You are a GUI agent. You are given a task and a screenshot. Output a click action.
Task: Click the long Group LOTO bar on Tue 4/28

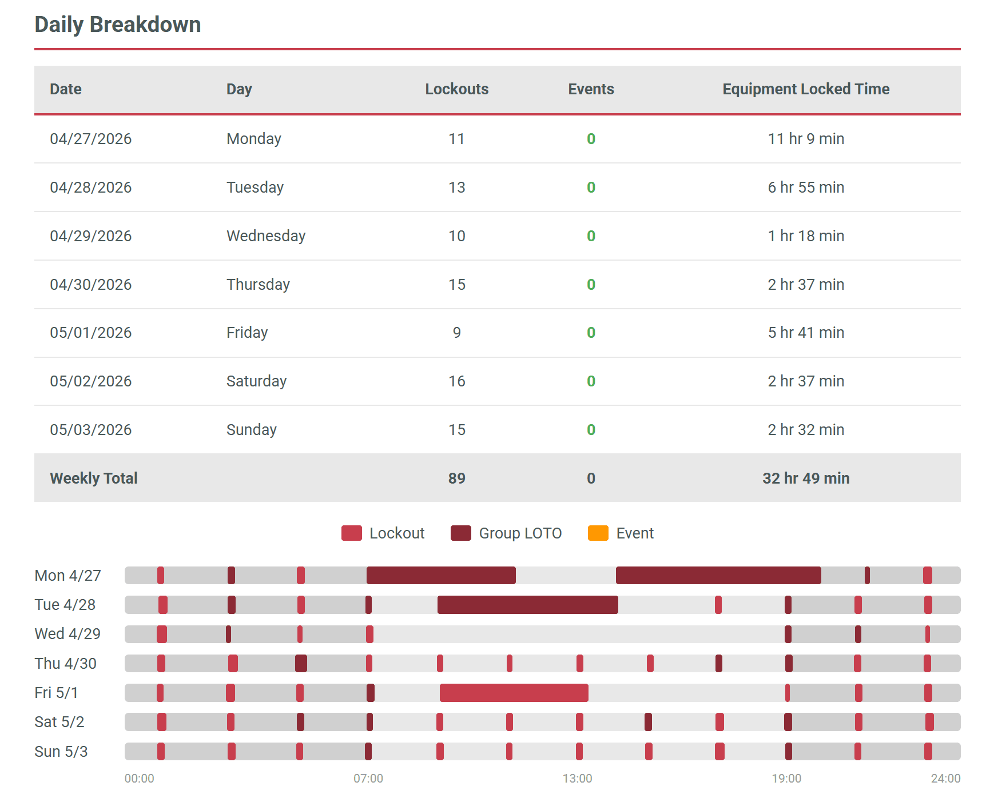(x=528, y=605)
